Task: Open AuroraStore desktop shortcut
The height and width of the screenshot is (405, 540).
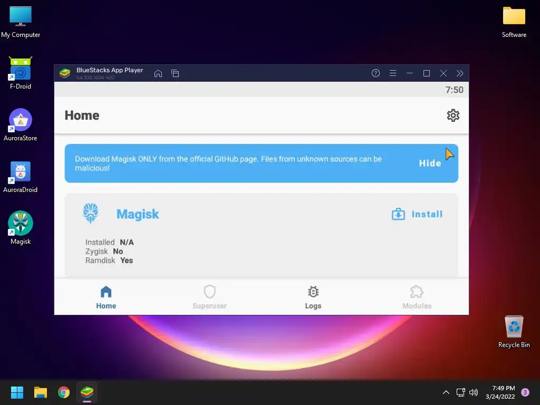Action: click(21, 124)
